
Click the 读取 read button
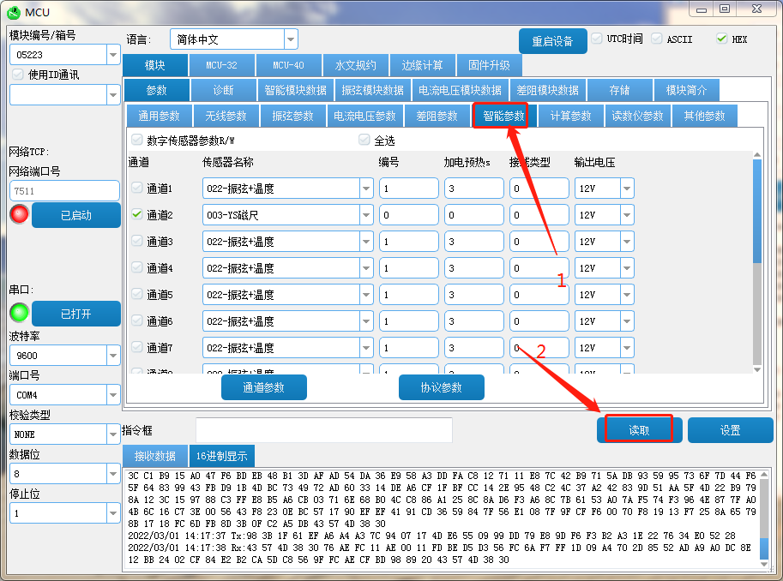coord(639,430)
